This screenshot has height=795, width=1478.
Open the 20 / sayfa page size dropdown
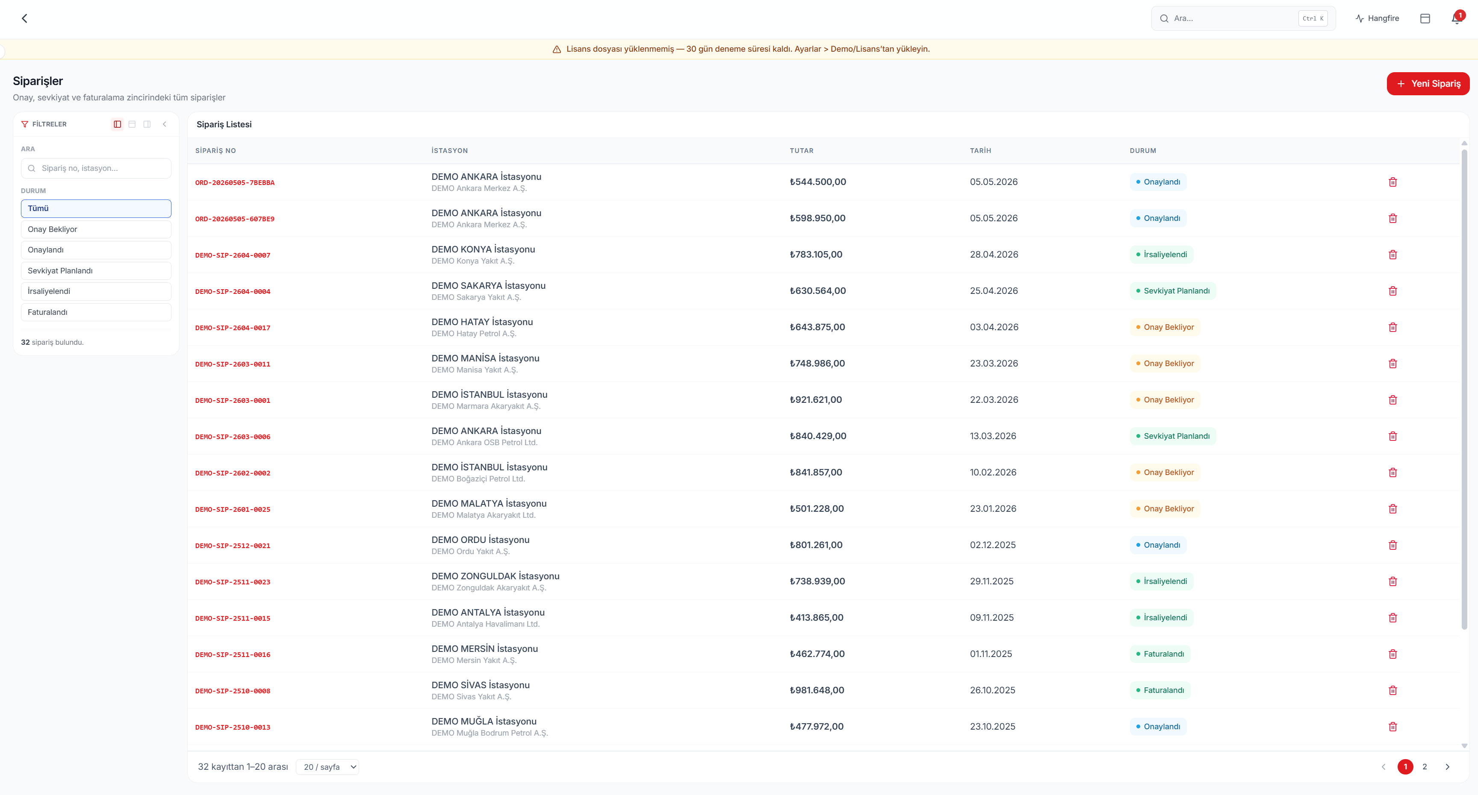coord(327,767)
